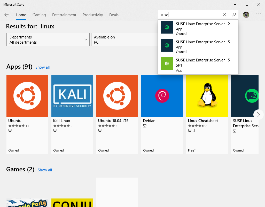Open the SUSE Linux Enterprise Server tile
The width and height of the screenshot is (265, 207).
pyautogui.click(x=245, y=96)
